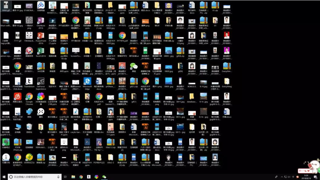
Task: Click the GeForce Experience desktop icon
Action: click(x=41, y=81)
